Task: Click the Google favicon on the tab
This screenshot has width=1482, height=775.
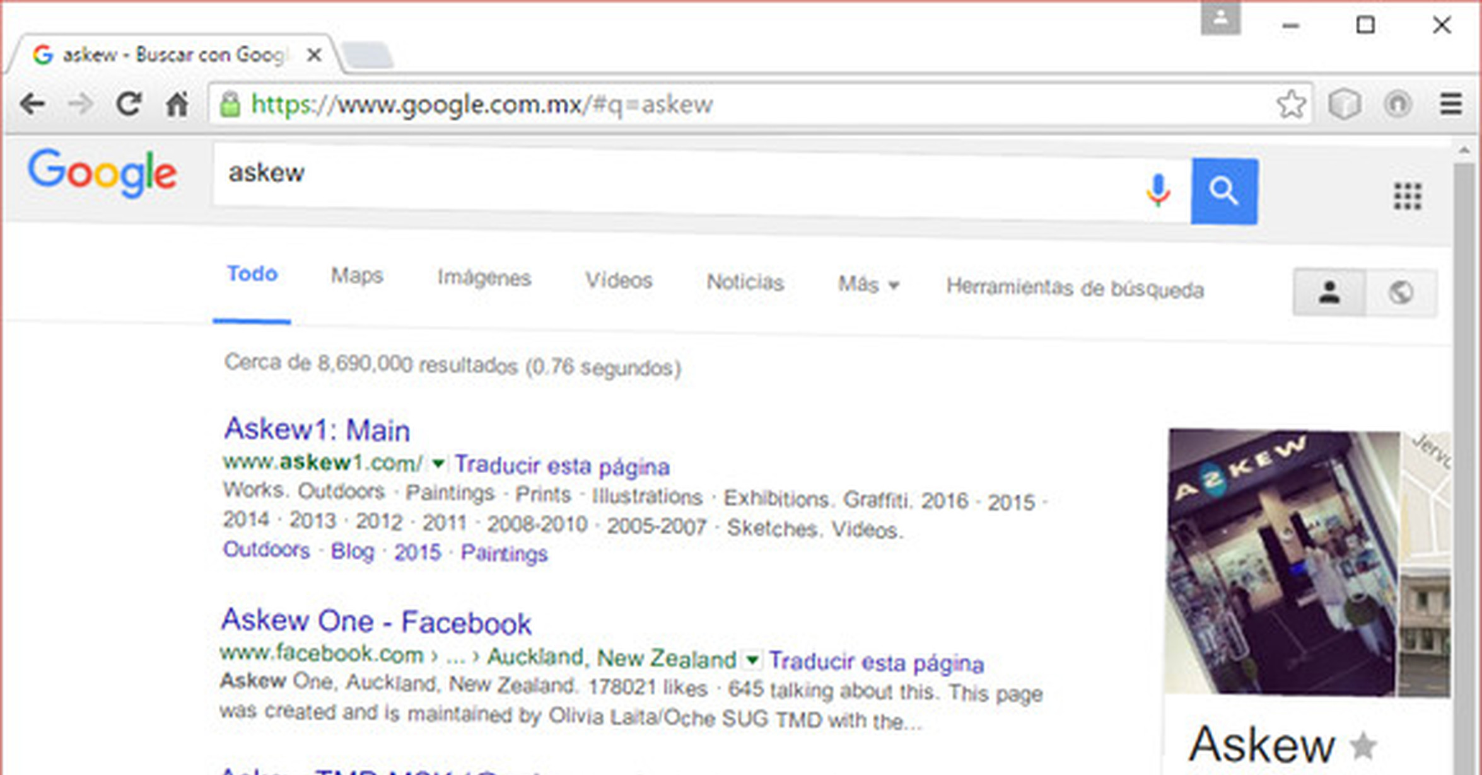Action: 42,55
